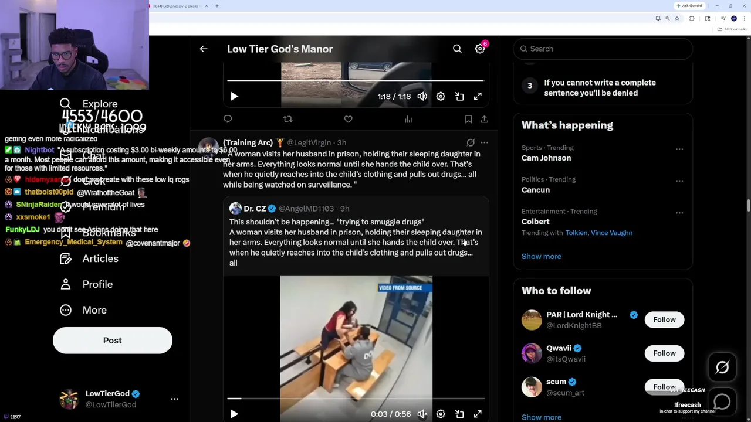Viewport: 751px width, 422px height.
Task: Open Bookmarks in sidebar
Action: tap(97, 233)
